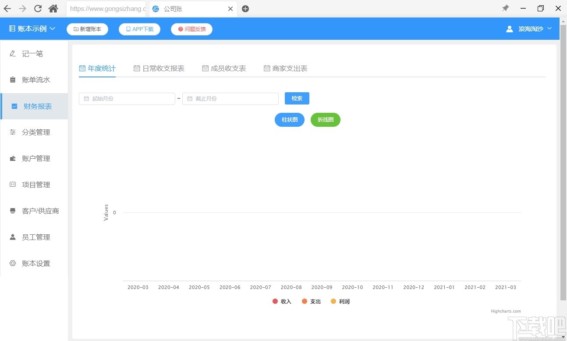The image size is (567, 341).
Task: Open the 项目管理 panel
Action: tap(36, 184)
